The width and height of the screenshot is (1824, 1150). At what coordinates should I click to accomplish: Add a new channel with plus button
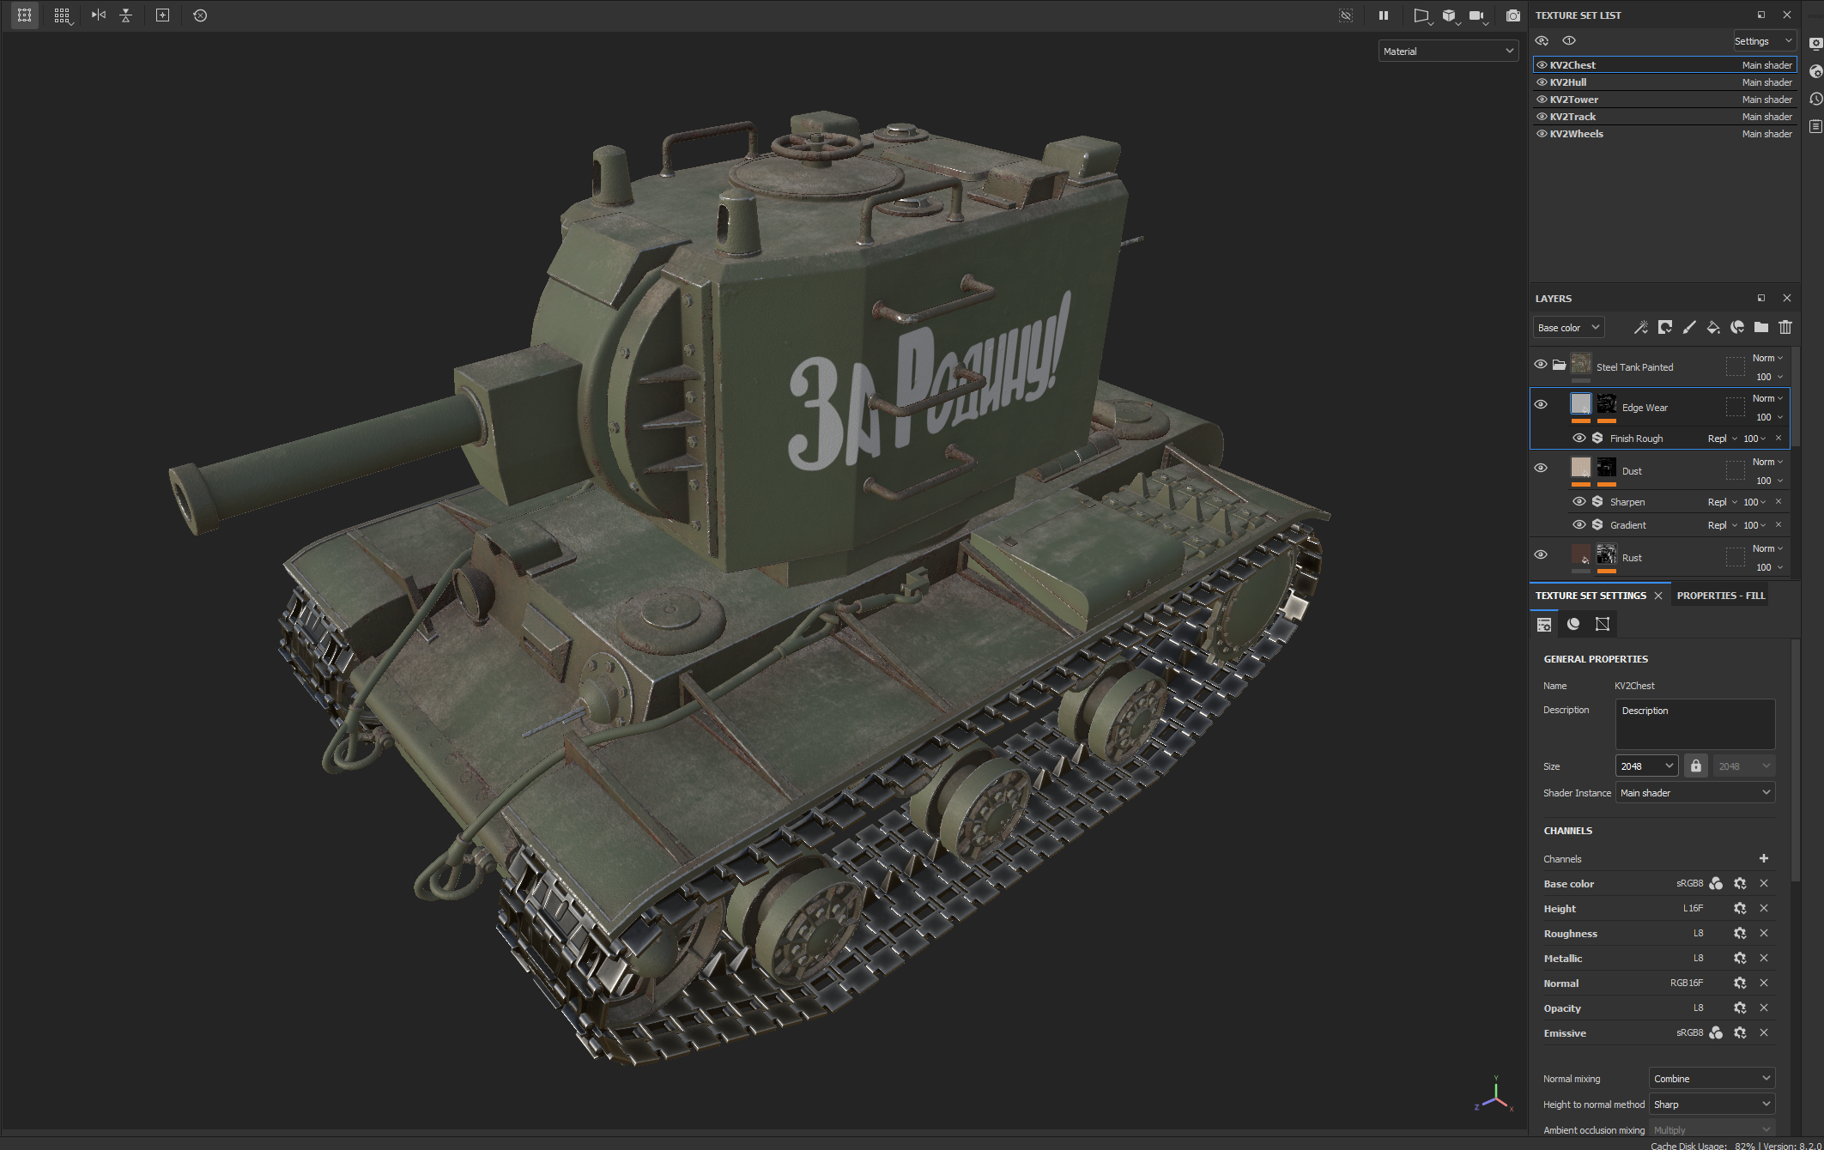pyautogui.click(x=1763, y=858)
